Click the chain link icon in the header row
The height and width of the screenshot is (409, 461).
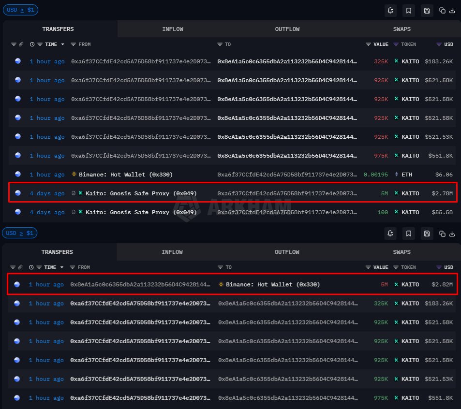21,44
